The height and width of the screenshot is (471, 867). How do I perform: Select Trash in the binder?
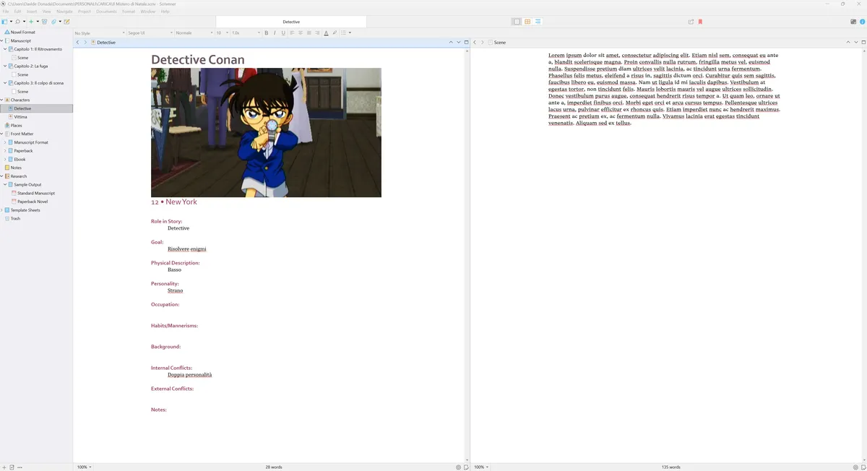[15, 218]
